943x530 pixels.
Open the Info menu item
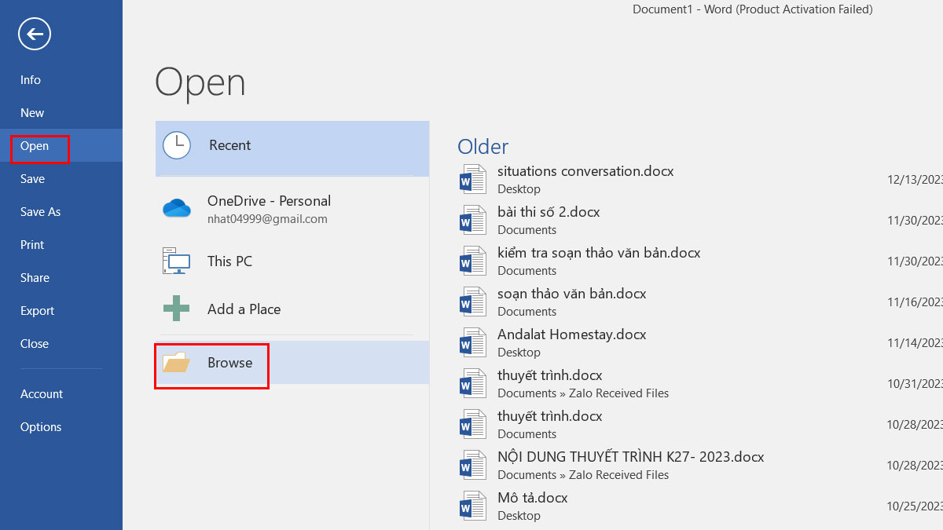pos(31,80)
